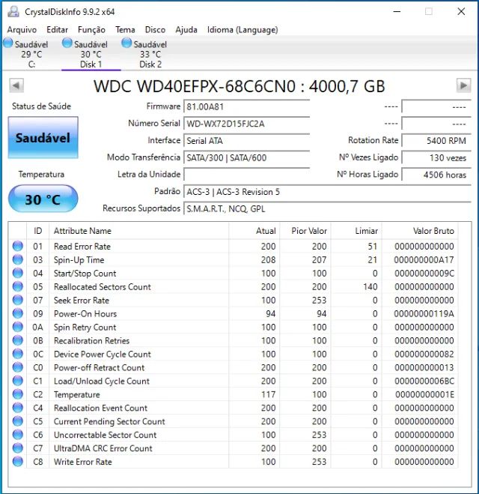Click the blue health orb for Disk 2
Screen dimensions: 479x494
coord(126,42)
